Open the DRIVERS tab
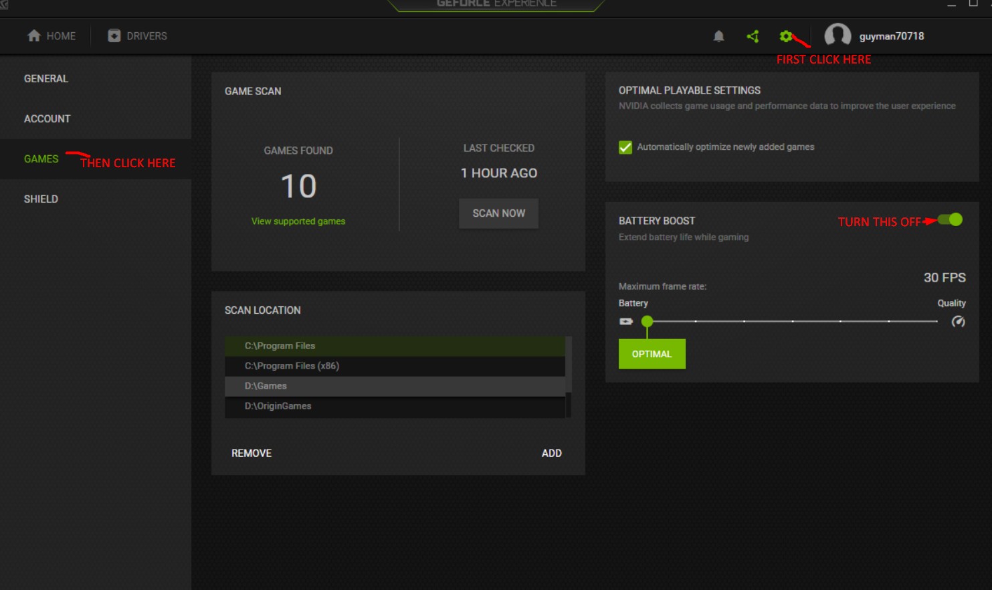This screenshot has width=992, height=590. pyautogui.click(x=138, y=36)
